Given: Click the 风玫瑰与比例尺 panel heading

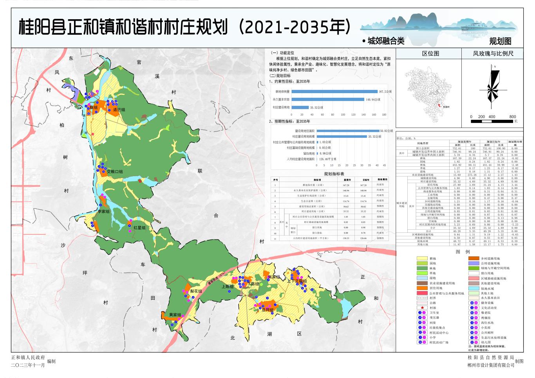Looking at the screenshot, I should 493,54.
